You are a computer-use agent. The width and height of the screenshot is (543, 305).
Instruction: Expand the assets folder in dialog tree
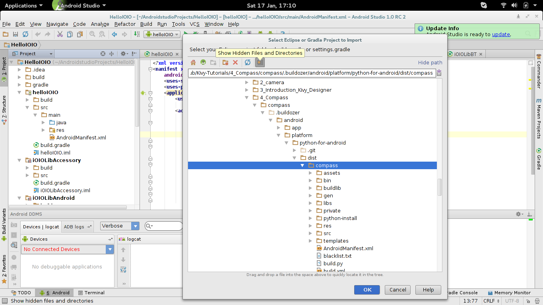pyautogui.click(x=310, y=173)
